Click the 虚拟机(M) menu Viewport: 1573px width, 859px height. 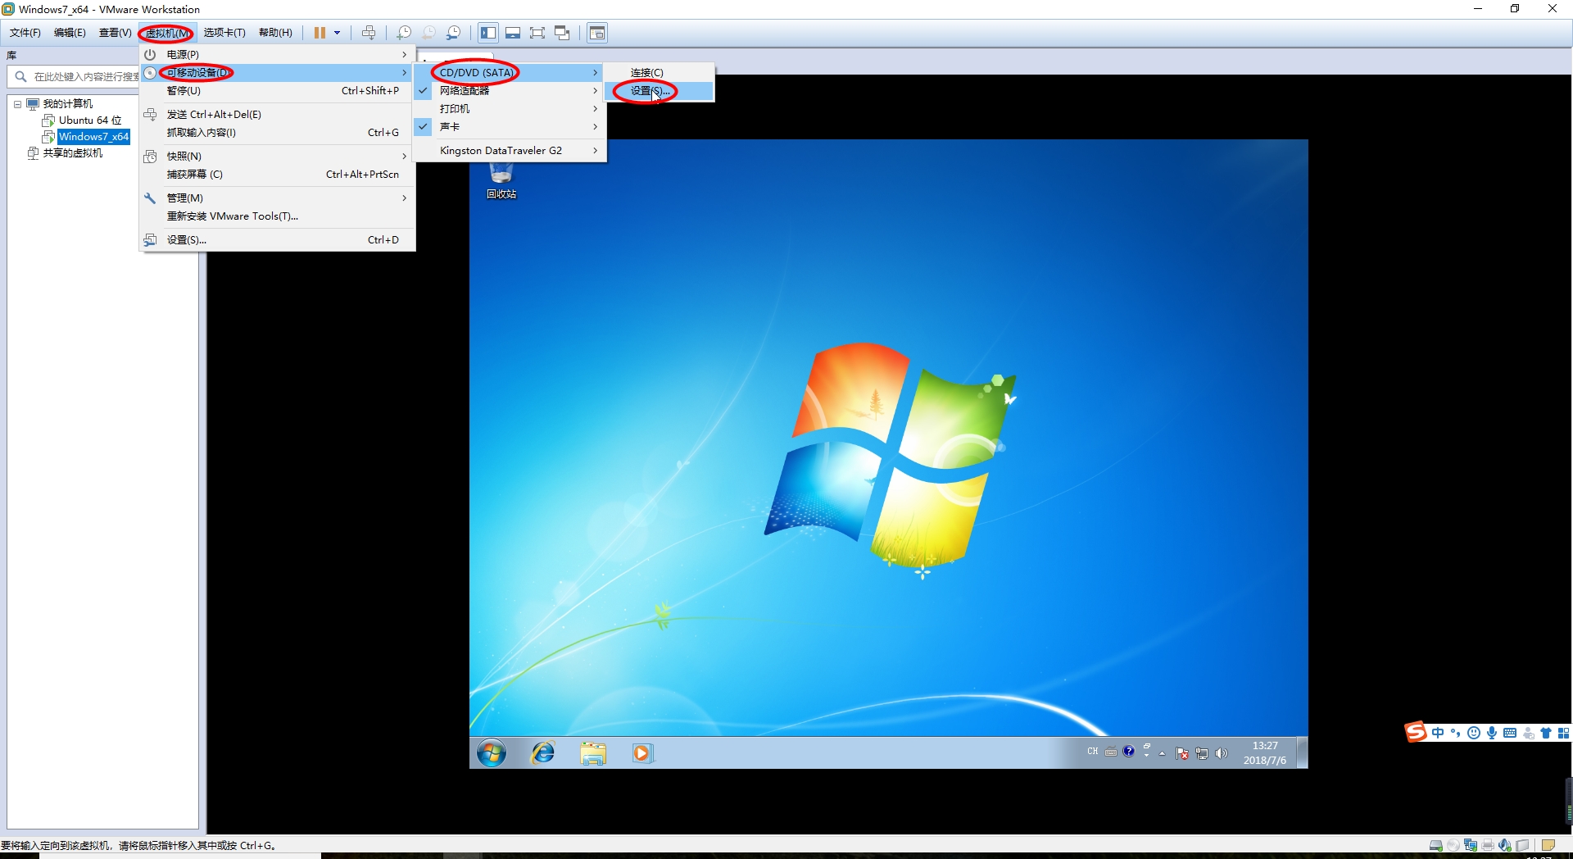pyautogui.click(x=166, y=33)
